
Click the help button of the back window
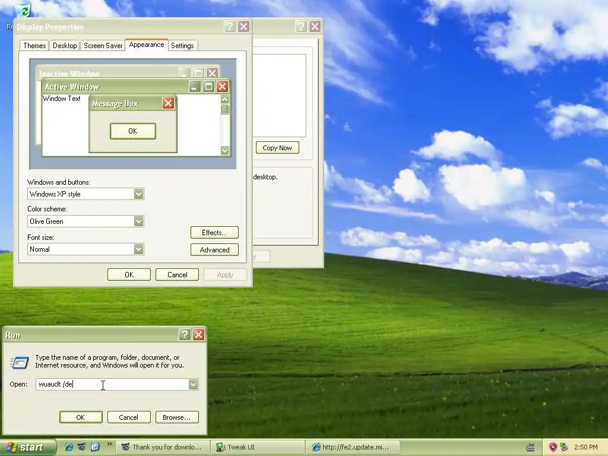click(x=301, y=26)
